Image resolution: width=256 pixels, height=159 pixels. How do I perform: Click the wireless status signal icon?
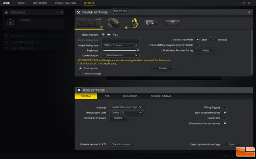pos(103,34)
